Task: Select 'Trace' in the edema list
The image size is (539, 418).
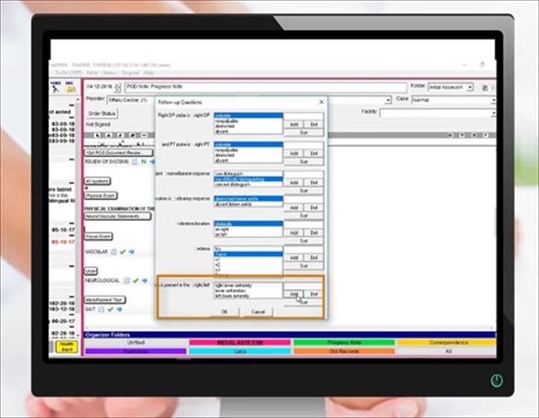Action: click(x=248, y=254)
